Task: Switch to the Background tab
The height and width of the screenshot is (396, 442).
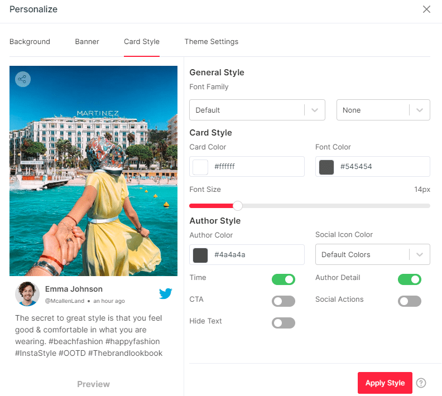Action: [x=30, y=42]
